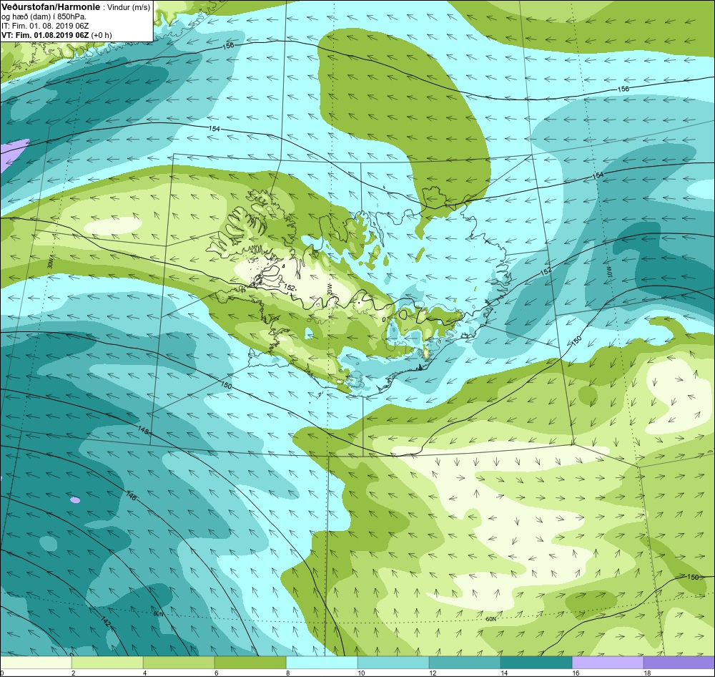
Task: Click the '20W' longitude label over Iceland
Action: pyautogui.click(x=329, y=288)
